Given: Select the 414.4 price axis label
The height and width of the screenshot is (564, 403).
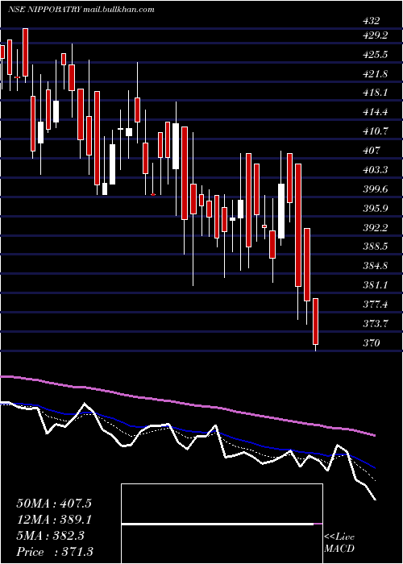Looking at the screenshot, I should coord(375,112).
